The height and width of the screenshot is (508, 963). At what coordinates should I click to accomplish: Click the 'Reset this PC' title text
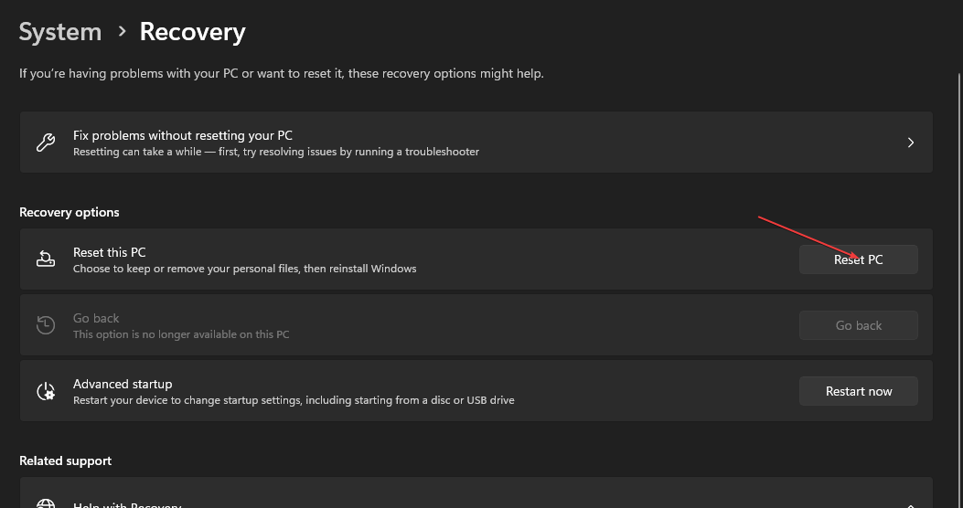(x=110, y=252)
